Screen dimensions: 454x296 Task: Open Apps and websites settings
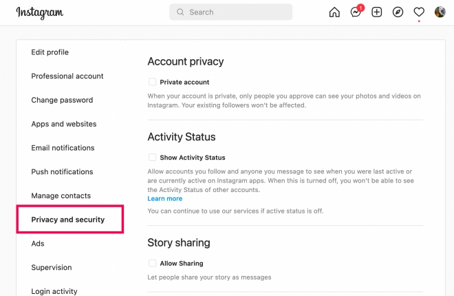coord(64,124)
